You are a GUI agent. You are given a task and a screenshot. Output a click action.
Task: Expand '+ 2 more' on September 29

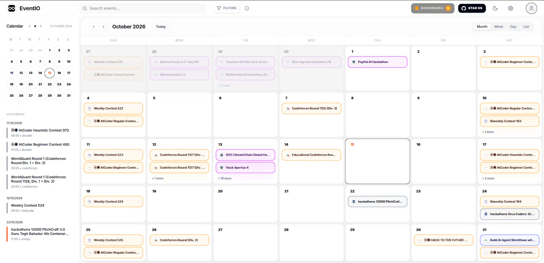click(x=224, y=85)
